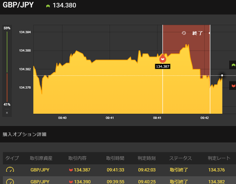Click the red entry marker on the chart
Image resolution: width=236 pixels, height=184 pixels.
pyautogui.click(x=163, y=58)
